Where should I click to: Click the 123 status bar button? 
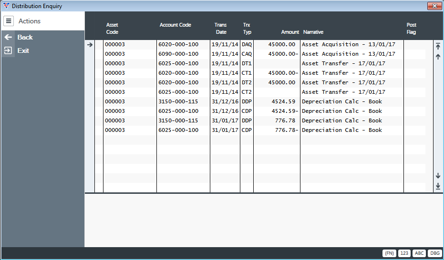404,253
